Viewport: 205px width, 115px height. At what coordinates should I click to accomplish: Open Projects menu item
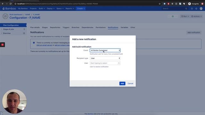click(33, 9)
